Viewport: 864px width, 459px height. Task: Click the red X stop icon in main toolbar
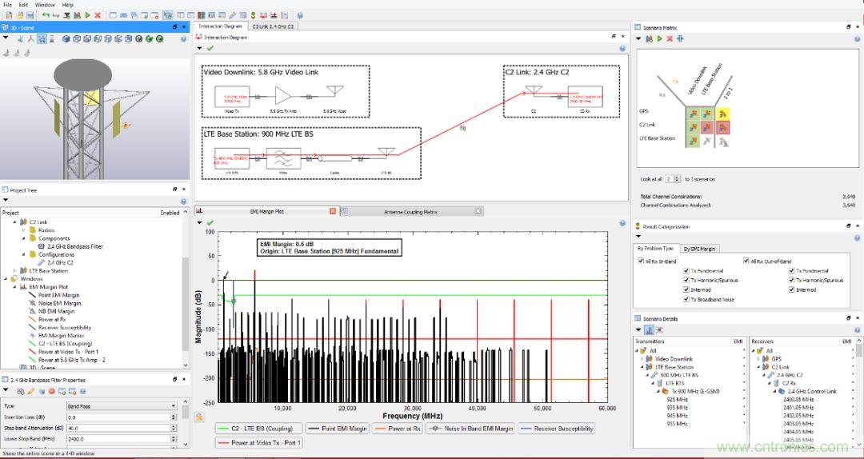[x=98, y=15]
